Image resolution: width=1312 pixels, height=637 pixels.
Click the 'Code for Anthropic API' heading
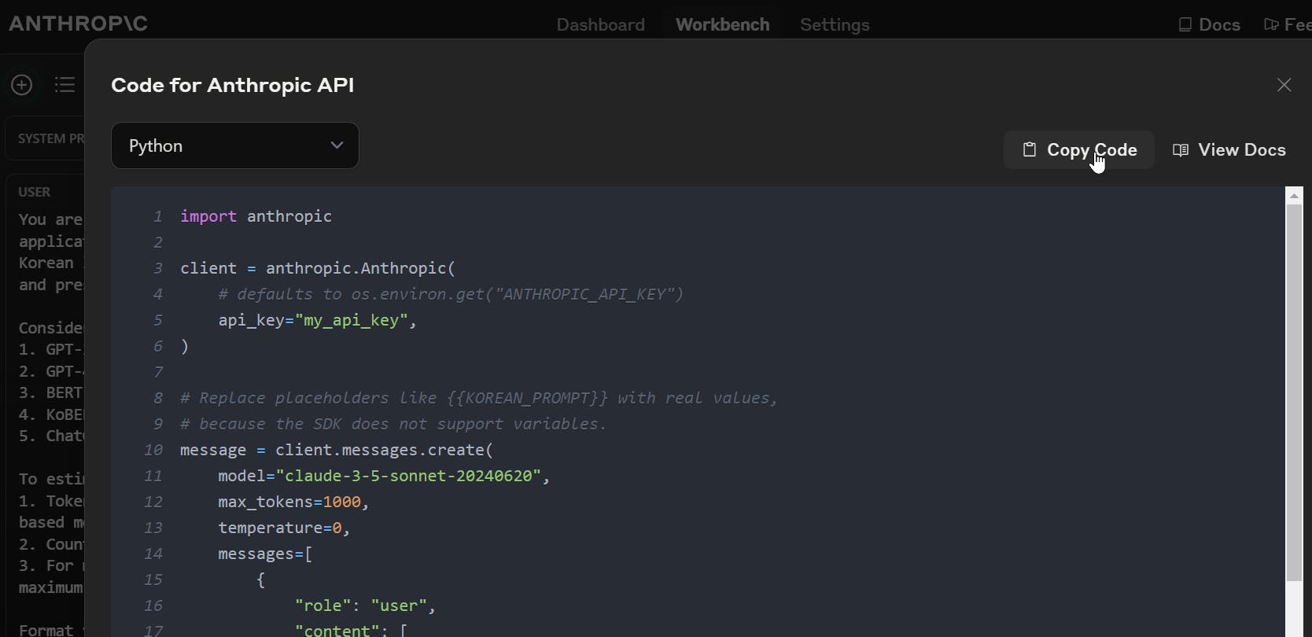[x=233, y=85]
